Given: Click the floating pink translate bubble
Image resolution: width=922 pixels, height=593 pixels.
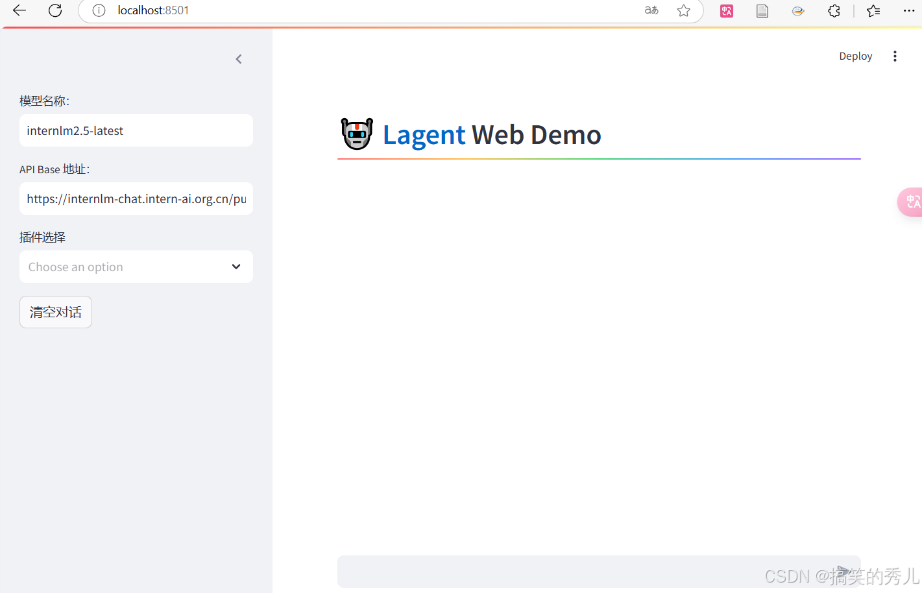Looking at the screenshot, I should tap(911, 202).
